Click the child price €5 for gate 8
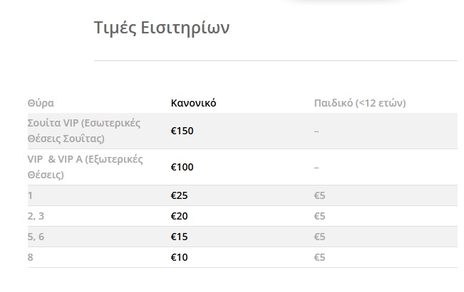Image resolution: width=464 pixels, height=292 pixels. pos(319,257)
